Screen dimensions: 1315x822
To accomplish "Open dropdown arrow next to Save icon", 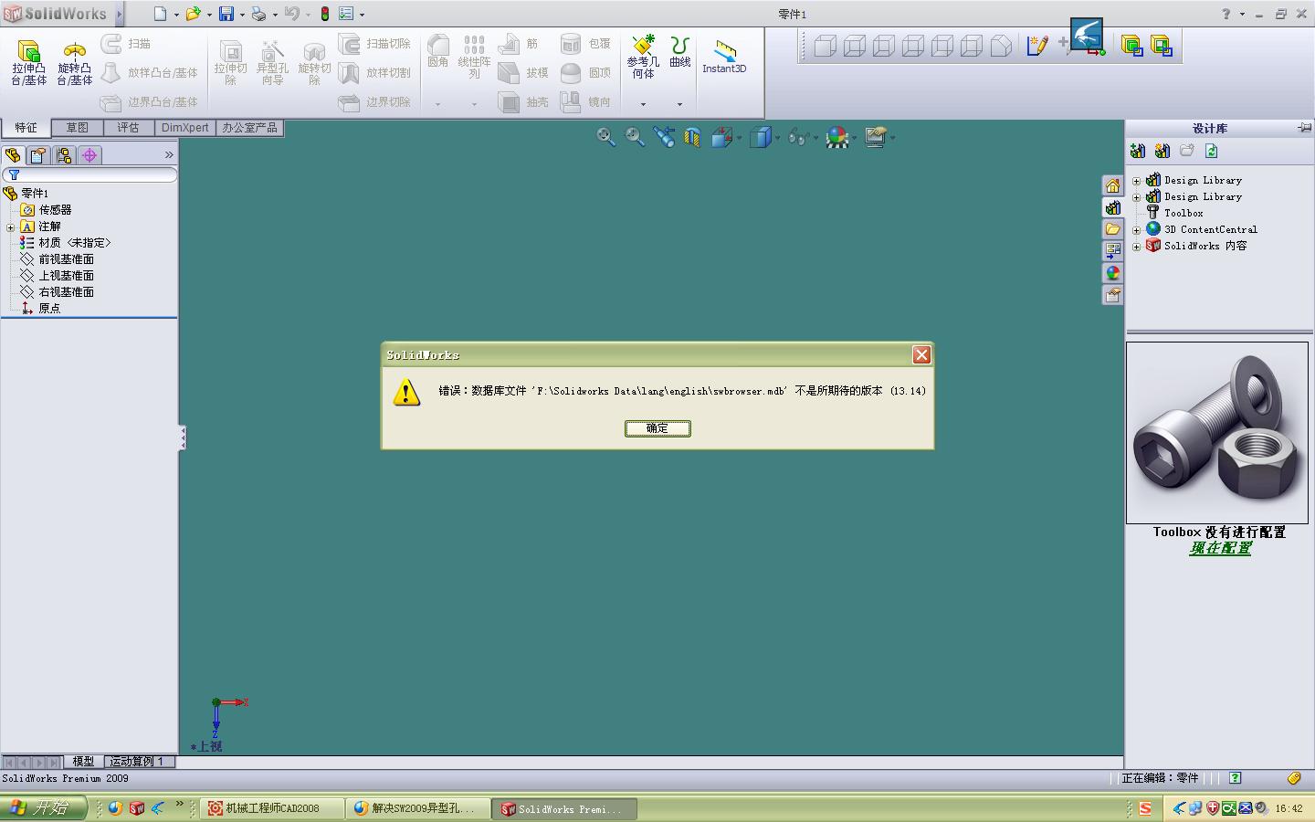I will [242, 15].
